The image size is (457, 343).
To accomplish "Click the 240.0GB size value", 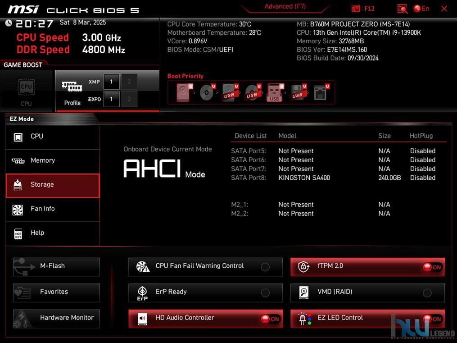I will click(x=389, y=178).
